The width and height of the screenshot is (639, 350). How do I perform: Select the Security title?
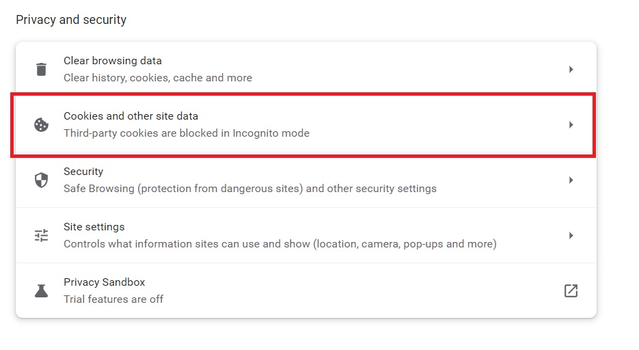[x=83, y=172]
